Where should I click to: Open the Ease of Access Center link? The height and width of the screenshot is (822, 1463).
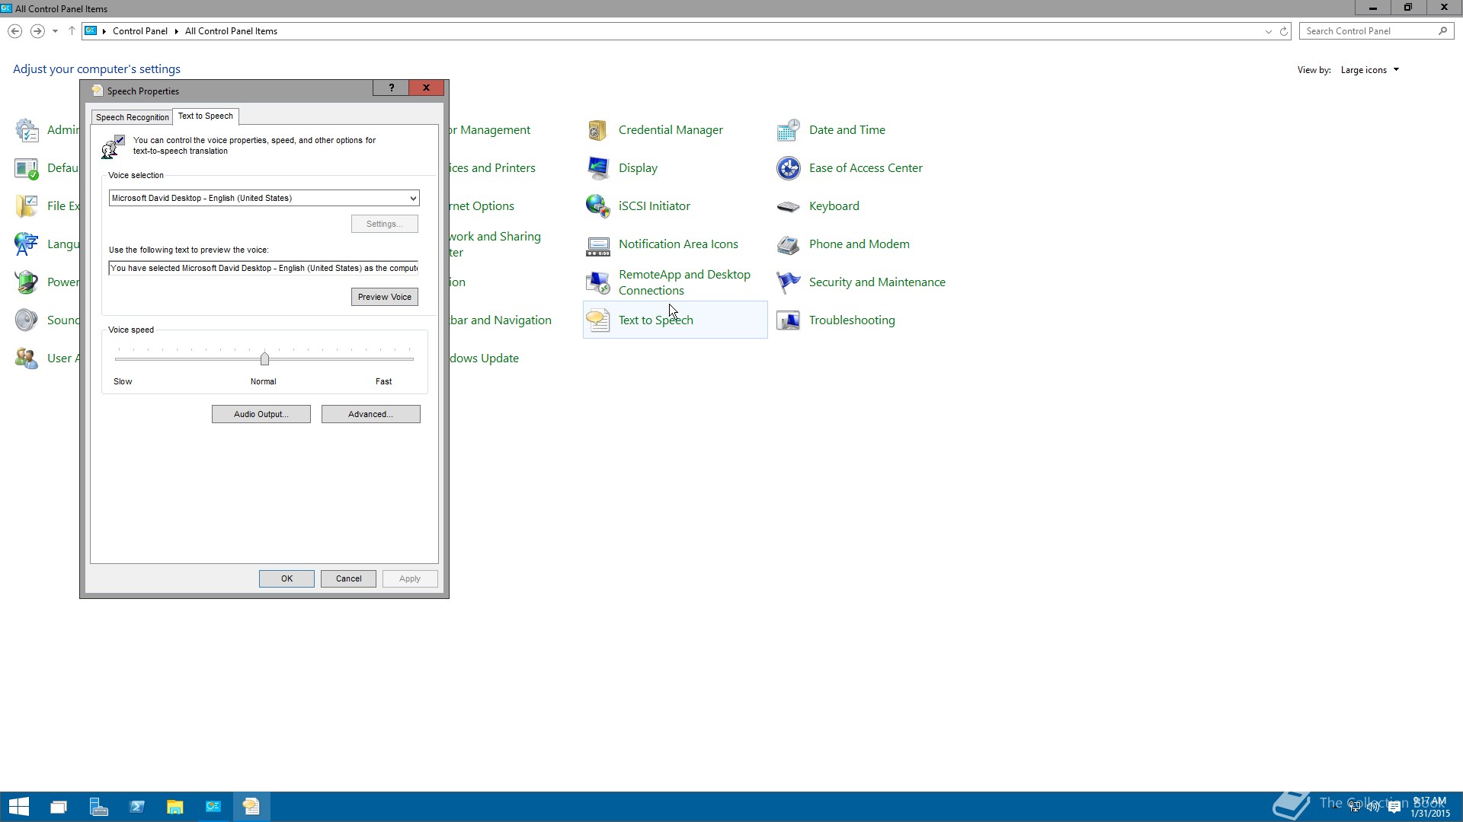[x=866, y=168]
